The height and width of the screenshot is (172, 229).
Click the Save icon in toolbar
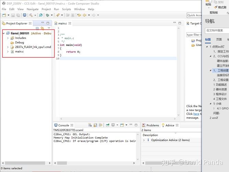[13, 15]
